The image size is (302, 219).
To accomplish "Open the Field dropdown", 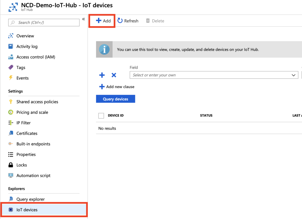I will [214, 75].
